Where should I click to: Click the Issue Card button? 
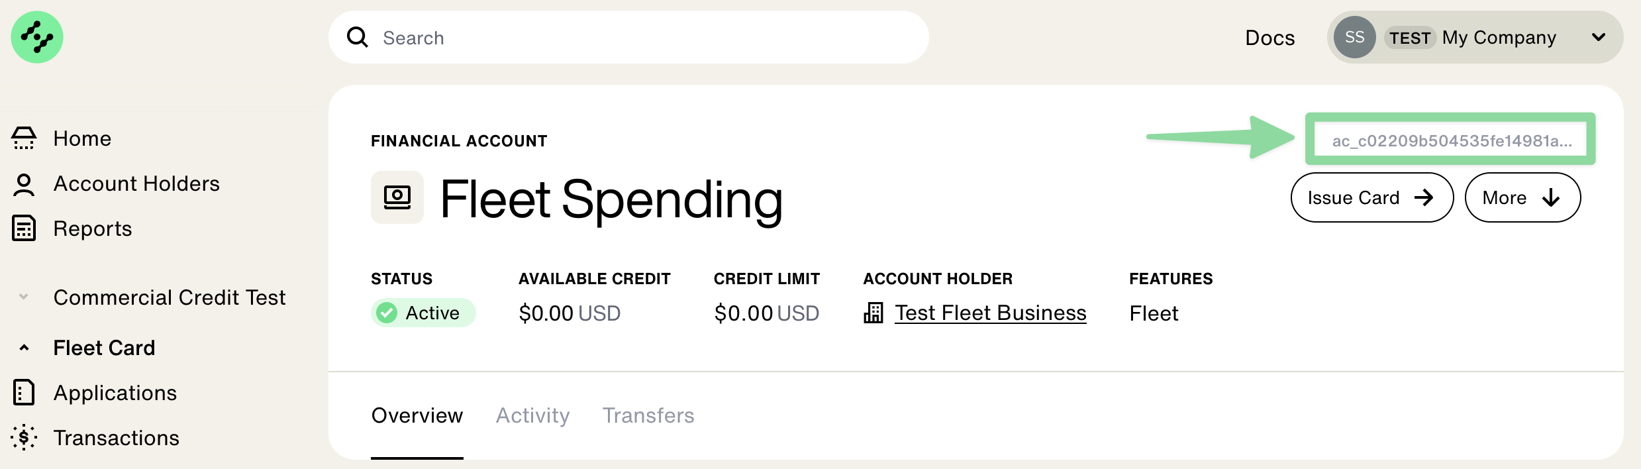coord(1371,197)
